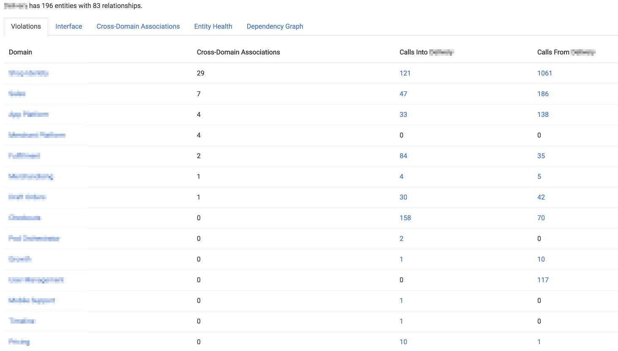Open calls-from 10 link beside calls-into 1

541,259
